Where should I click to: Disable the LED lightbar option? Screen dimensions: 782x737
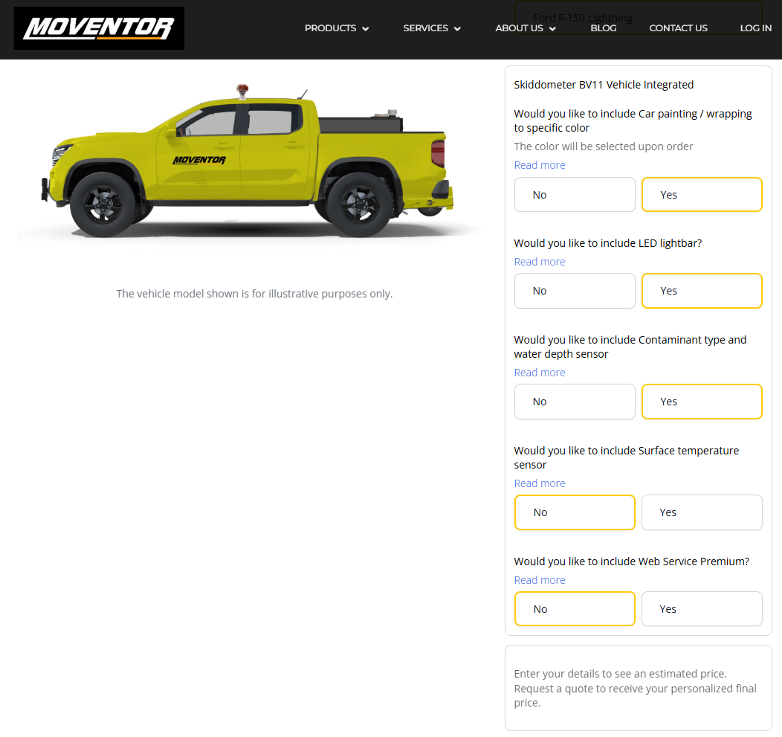575,290
